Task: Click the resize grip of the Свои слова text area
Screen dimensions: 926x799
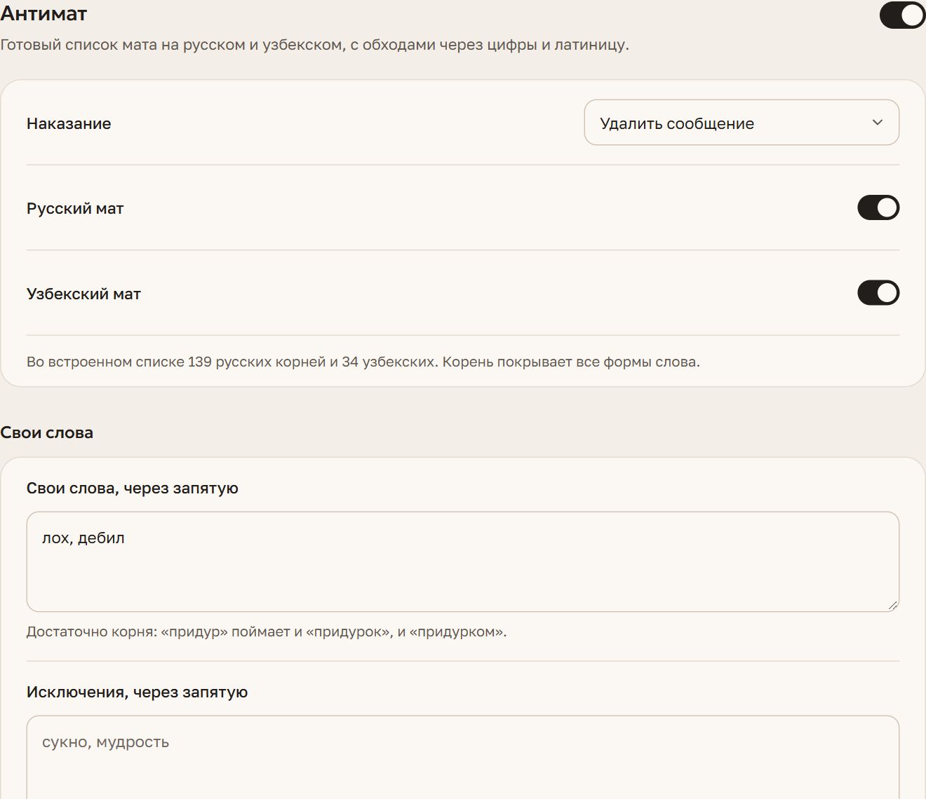Action: tap(892, 605)
